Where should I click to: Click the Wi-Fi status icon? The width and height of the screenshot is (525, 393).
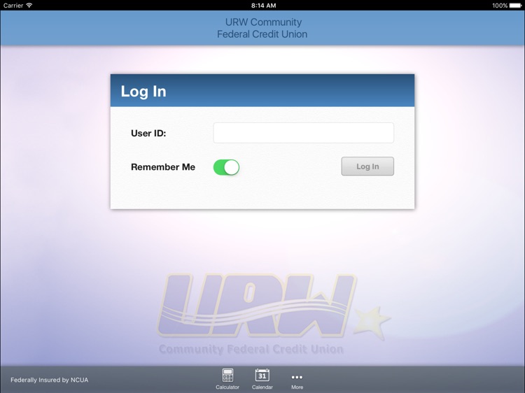pos(29,5)
